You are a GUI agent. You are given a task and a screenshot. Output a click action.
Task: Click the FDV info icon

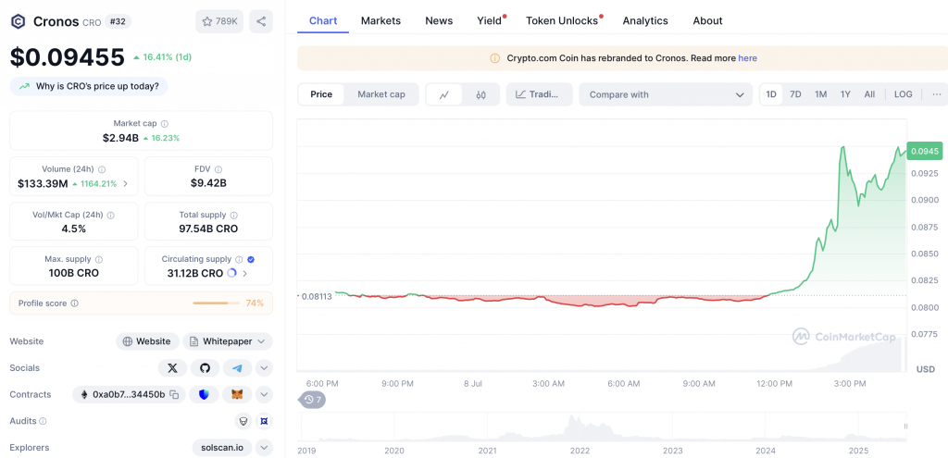point(218,170)
